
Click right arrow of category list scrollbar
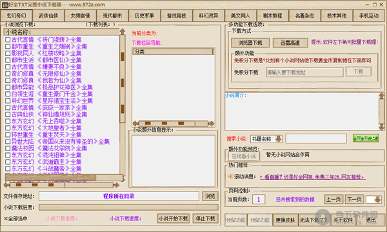point(212,123)
